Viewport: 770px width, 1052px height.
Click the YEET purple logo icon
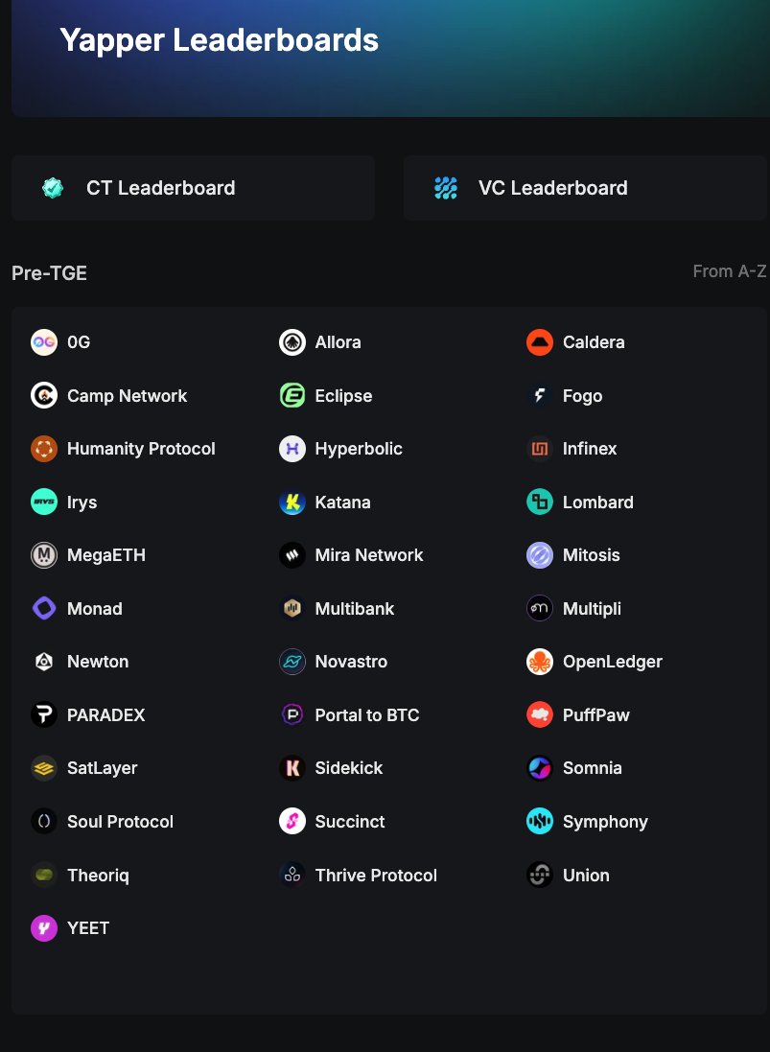pos(44,928)
